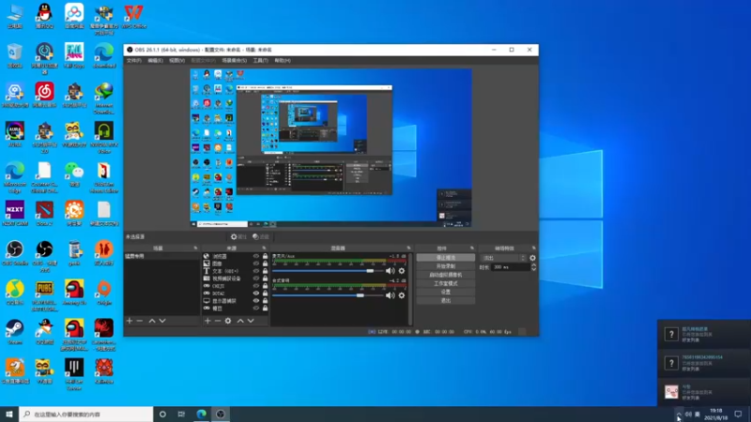Open the Fall Guys desktop icon
This screenshot has width=751, height=422.
click(74, 55)
